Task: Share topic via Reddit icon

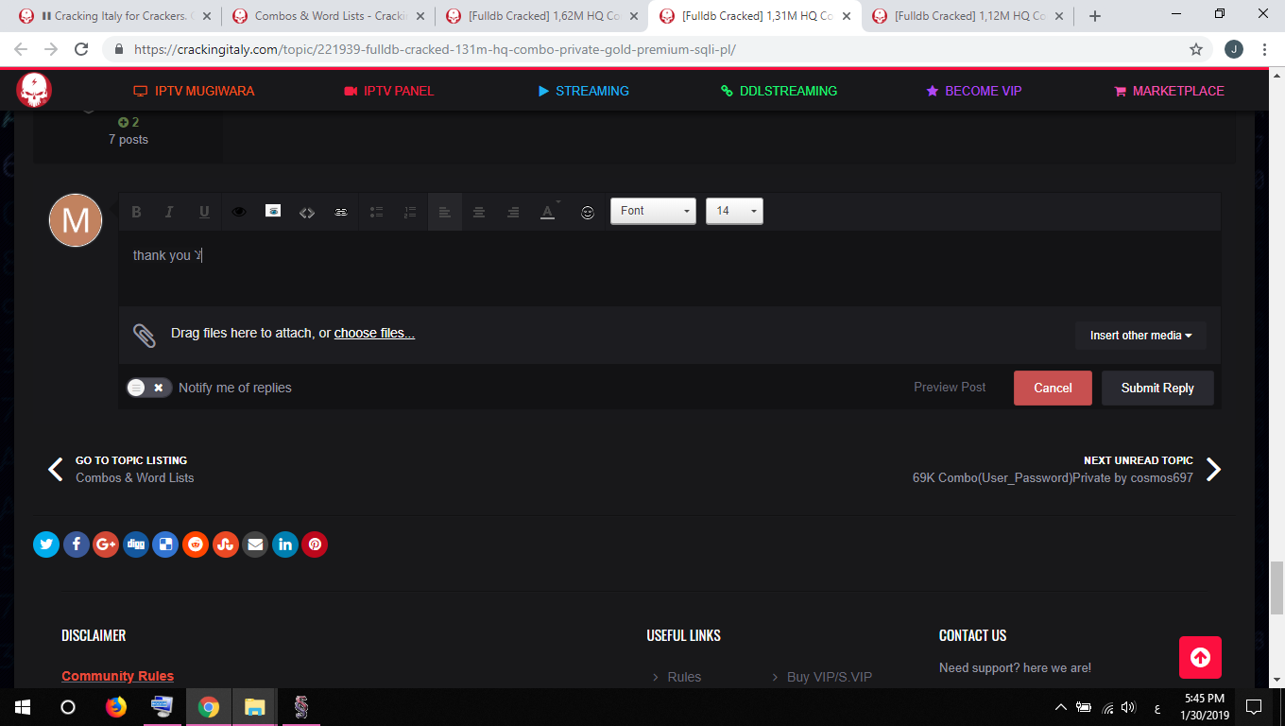Action: [196, 544]
